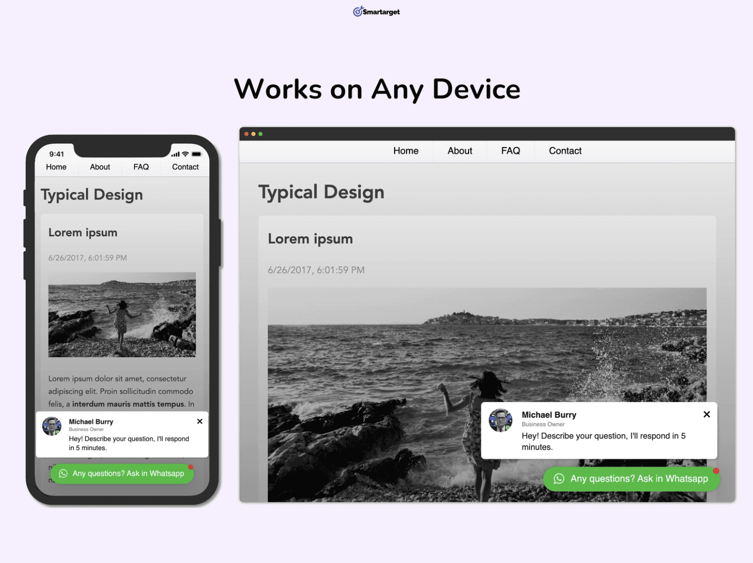This screenshot has height=563, width=753.
Task: Select About in the phone navigation
Action: click(x=100, y=167)
